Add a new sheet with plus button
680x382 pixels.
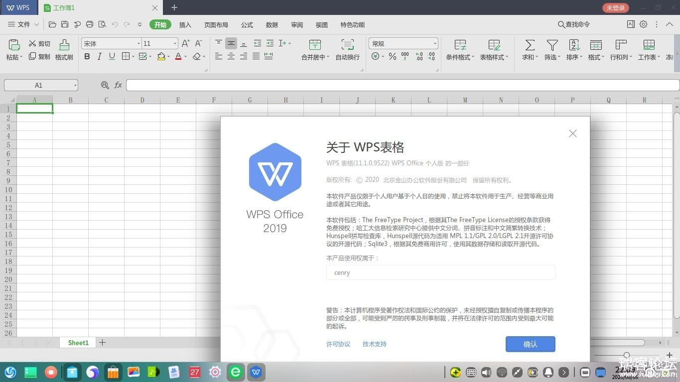[x=102, y=342]
